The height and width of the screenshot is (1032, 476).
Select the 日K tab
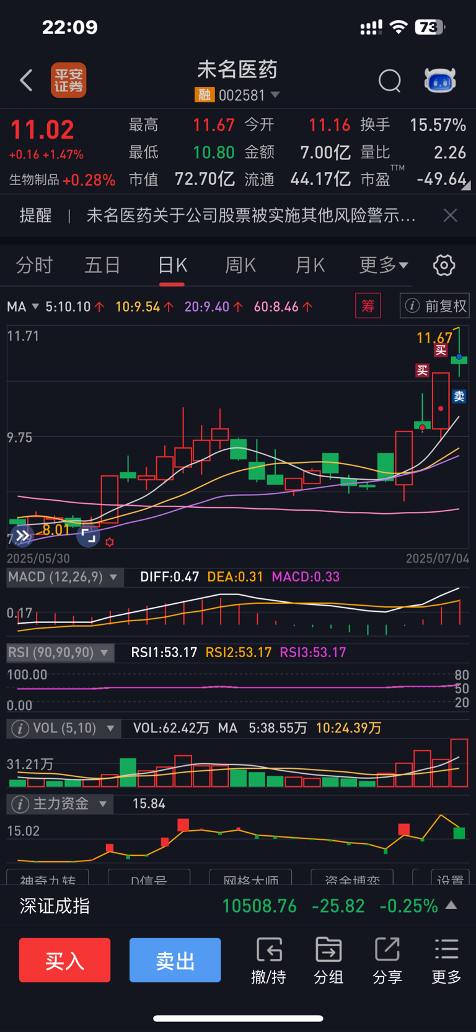[x=172, y=266]
